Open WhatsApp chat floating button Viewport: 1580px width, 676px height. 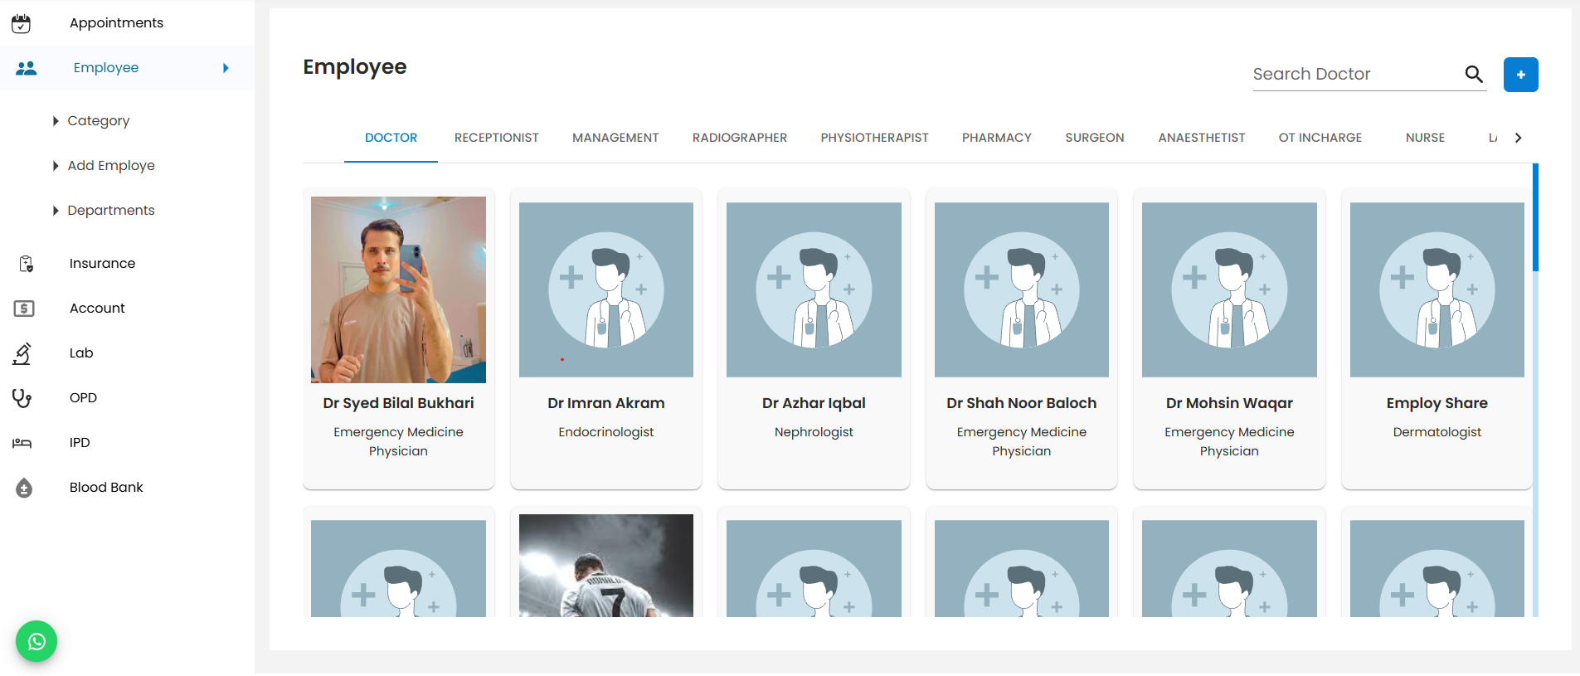tap(36, 641)
